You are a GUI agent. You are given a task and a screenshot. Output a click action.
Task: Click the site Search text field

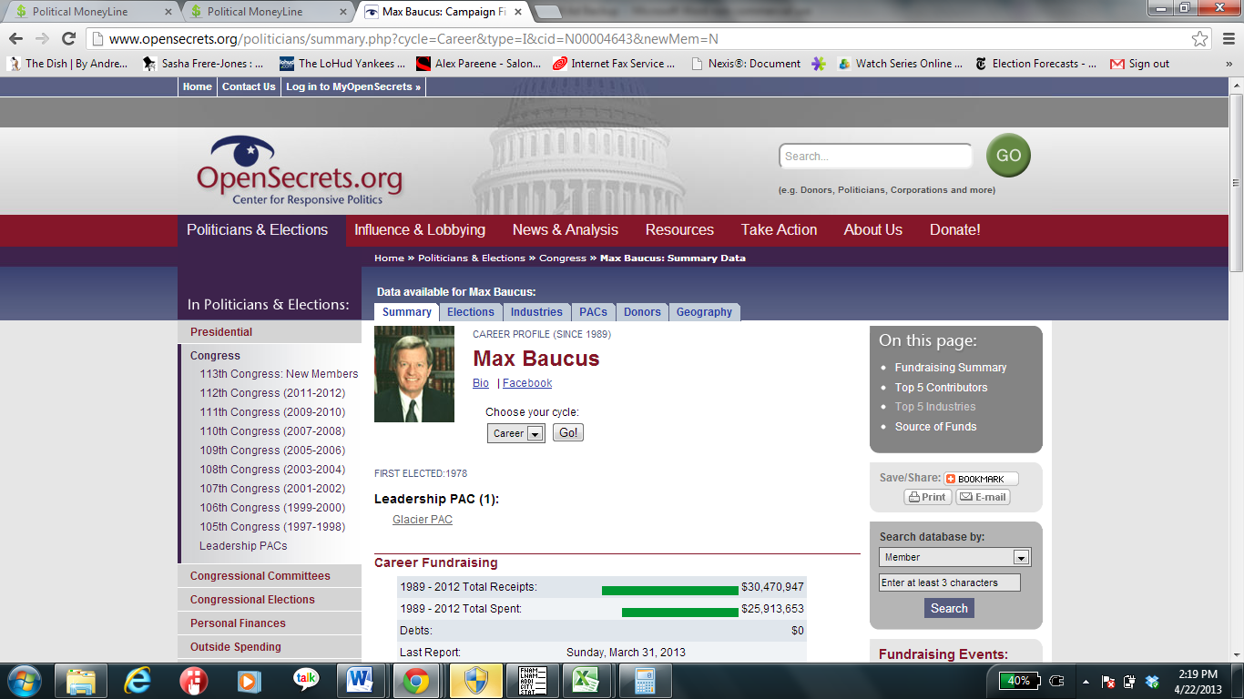click(x=876, y=157)
